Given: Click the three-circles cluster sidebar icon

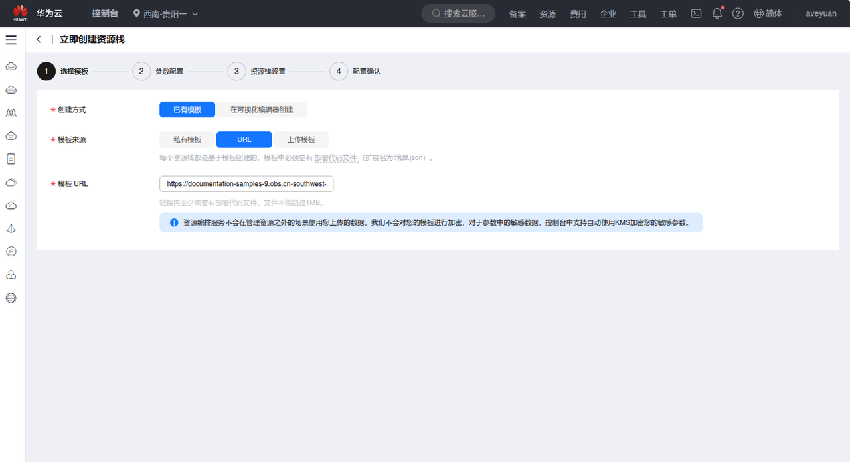Looking at the screenshot, I should pos(11,275).
